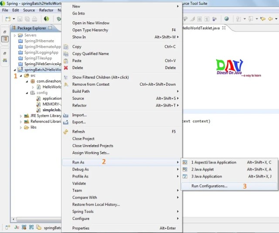
Task: Collapse the config package tree node
Action: (27, 93)
